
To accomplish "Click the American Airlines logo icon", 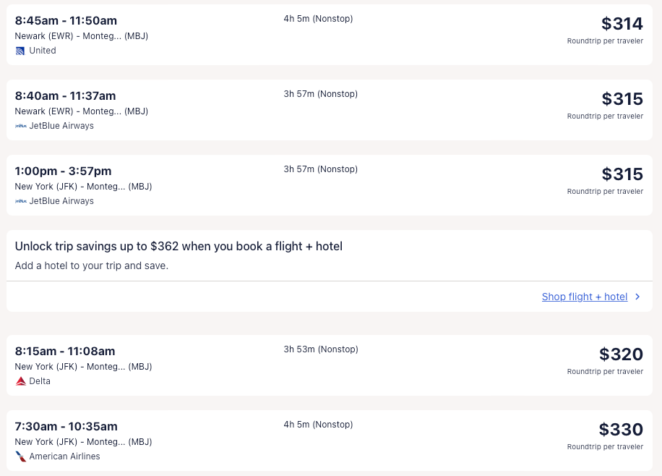I will coord(20,456).
